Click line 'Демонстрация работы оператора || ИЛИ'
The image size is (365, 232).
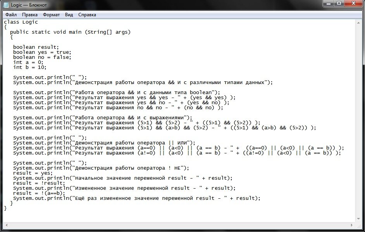pos(104,143)
